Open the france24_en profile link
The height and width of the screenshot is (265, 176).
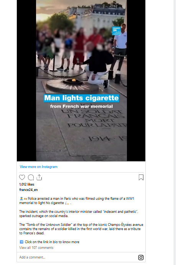pyautogui.click(x=28, y=190)
